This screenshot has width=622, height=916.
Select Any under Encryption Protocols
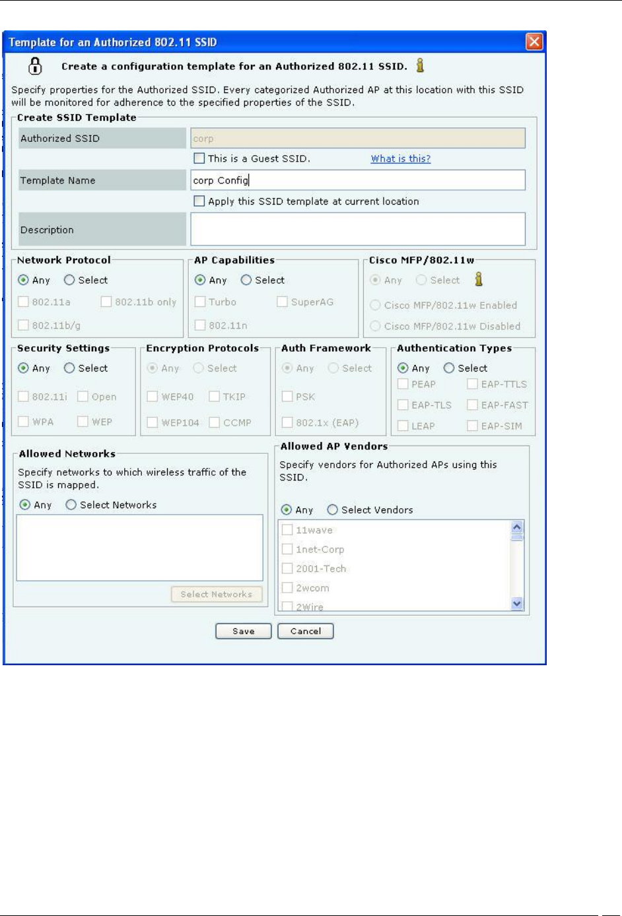pyautogui.click(x=153, y=368)
